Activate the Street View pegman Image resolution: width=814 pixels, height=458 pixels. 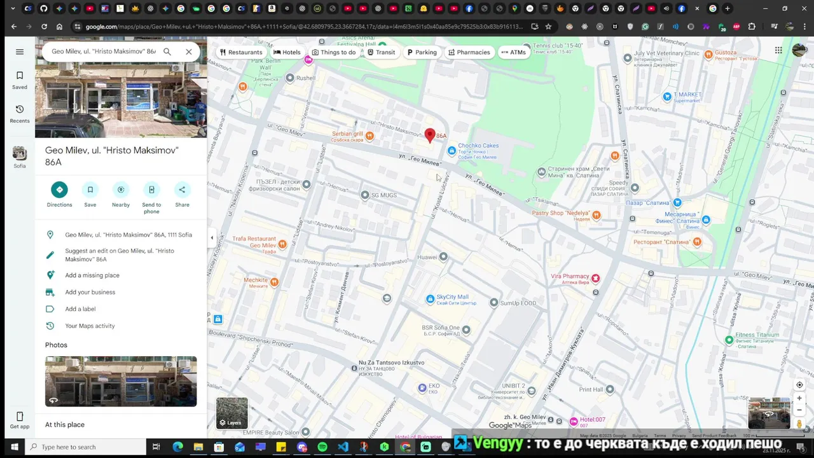coord(799,424)
